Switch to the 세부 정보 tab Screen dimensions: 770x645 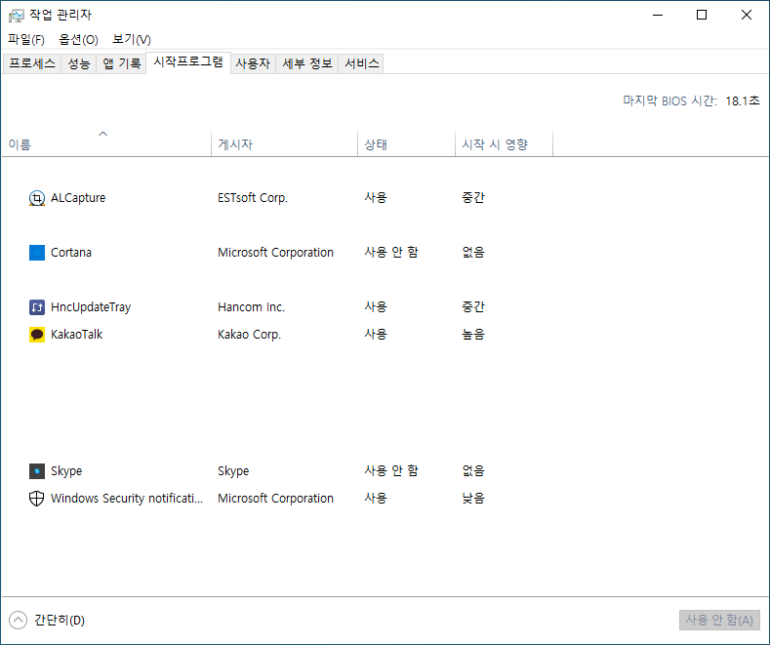pyautogui.click(x=306, y=63)
